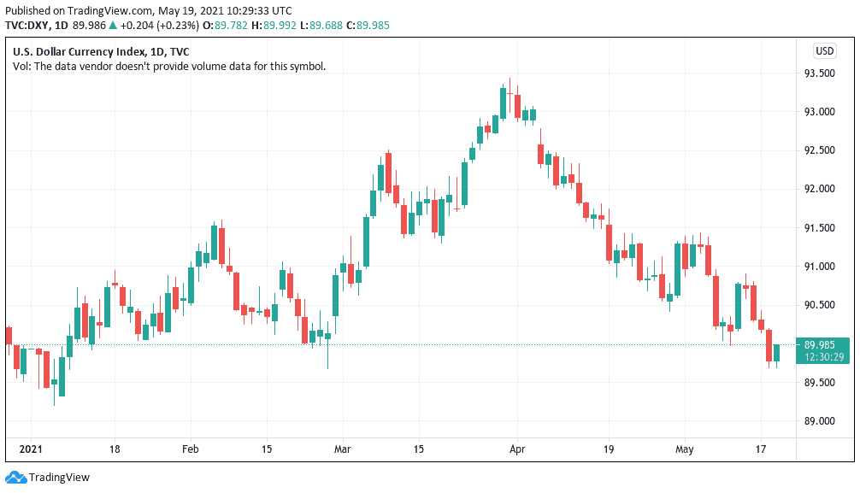This screenshot has width=860, height=493.
Task: Click the 89.000 price axis label
Action: click(x=819, y=421)
